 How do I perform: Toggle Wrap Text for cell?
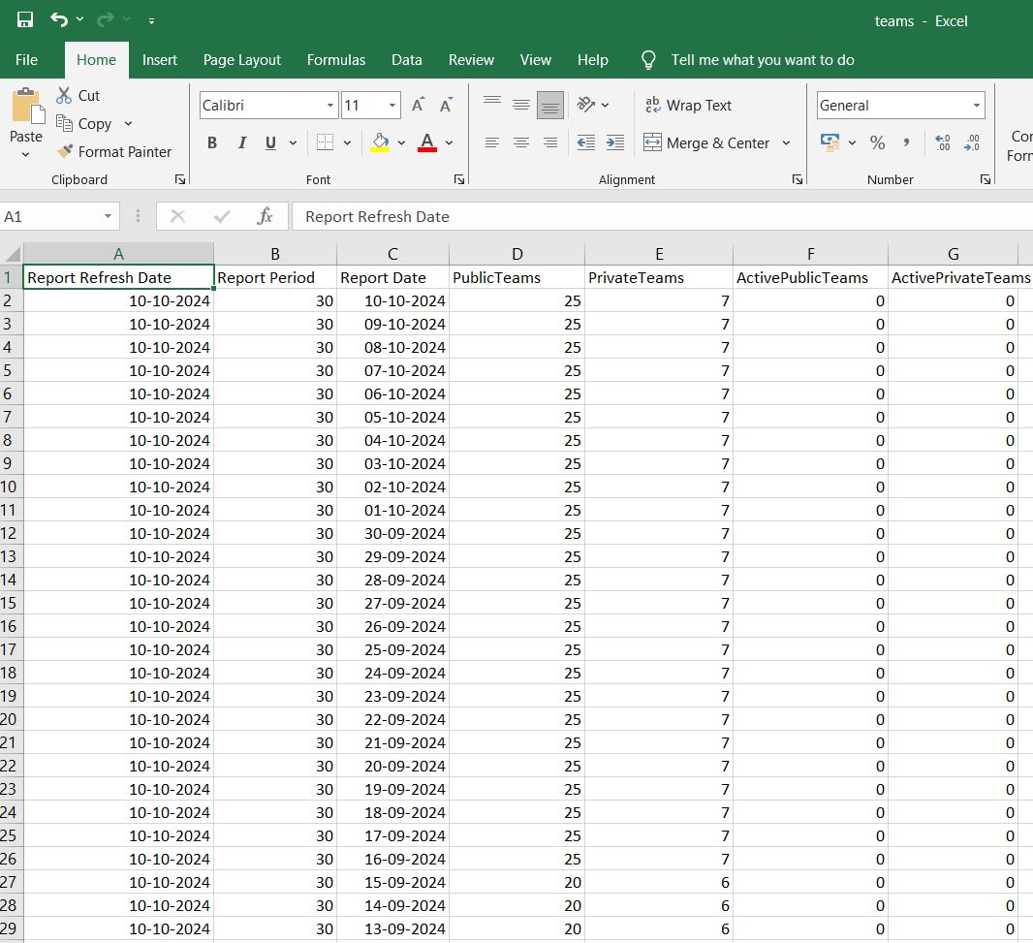[x=688, y=106]
